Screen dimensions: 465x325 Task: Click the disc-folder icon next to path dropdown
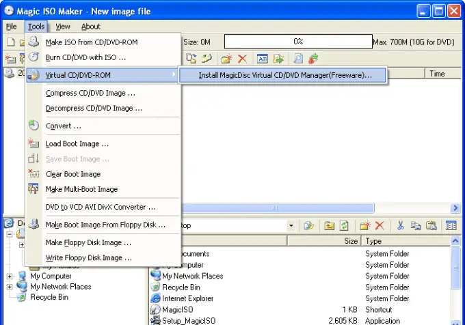308,226
